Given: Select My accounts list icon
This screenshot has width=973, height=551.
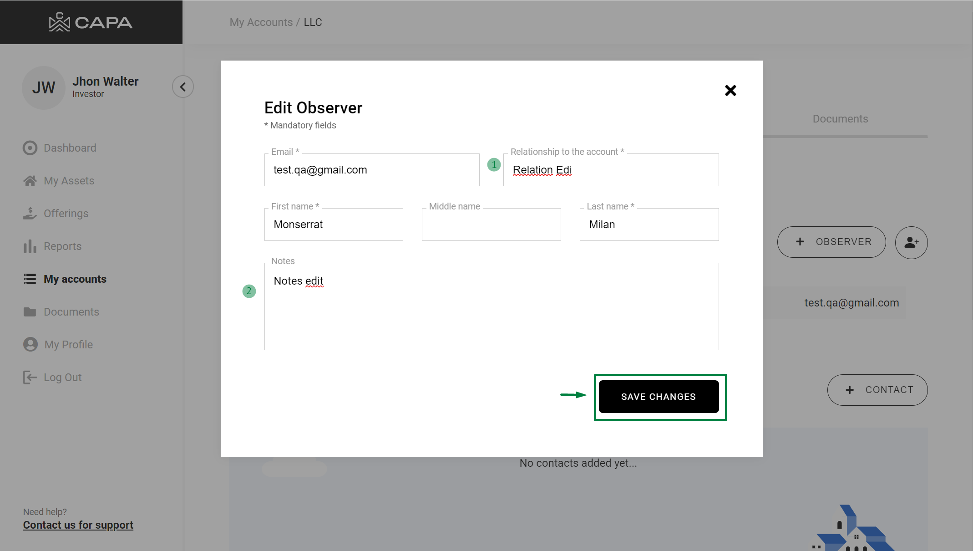Looking at the screenshot, I should (30, 279).
